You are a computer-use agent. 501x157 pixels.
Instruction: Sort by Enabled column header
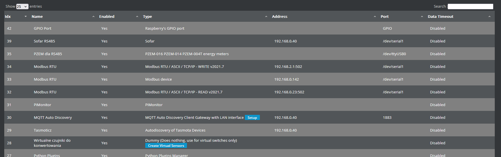click(x=119, y=16)
